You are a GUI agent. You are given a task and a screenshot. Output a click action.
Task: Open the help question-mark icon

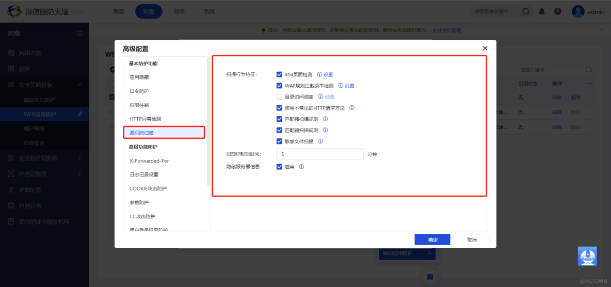point(558,12)
